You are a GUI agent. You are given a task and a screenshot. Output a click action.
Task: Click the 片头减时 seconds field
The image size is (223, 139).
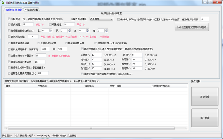point(28,24)
